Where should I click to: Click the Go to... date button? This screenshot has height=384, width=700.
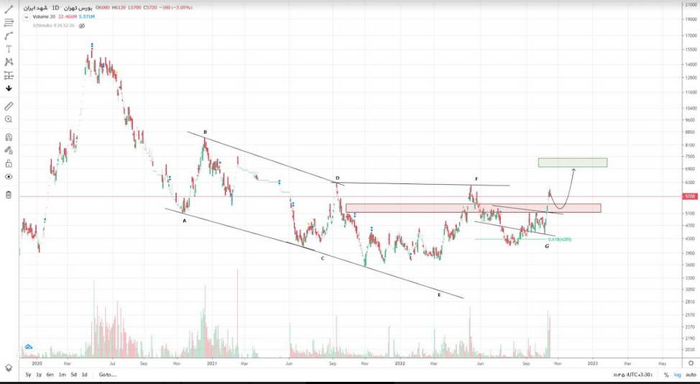tap(107, 375)
